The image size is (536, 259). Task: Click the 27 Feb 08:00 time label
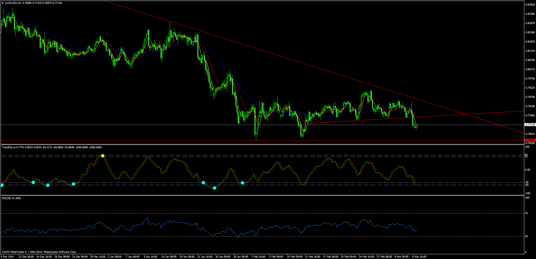coord(384,257)
